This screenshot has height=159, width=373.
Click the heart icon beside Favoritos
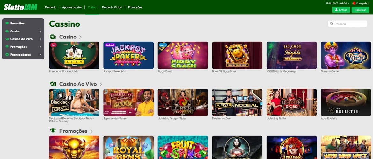coord(7,23)
